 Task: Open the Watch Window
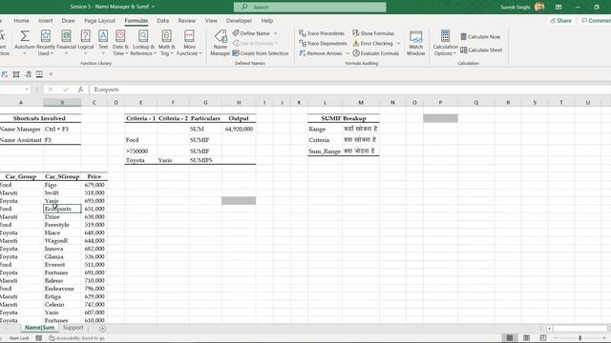point(416,44)
